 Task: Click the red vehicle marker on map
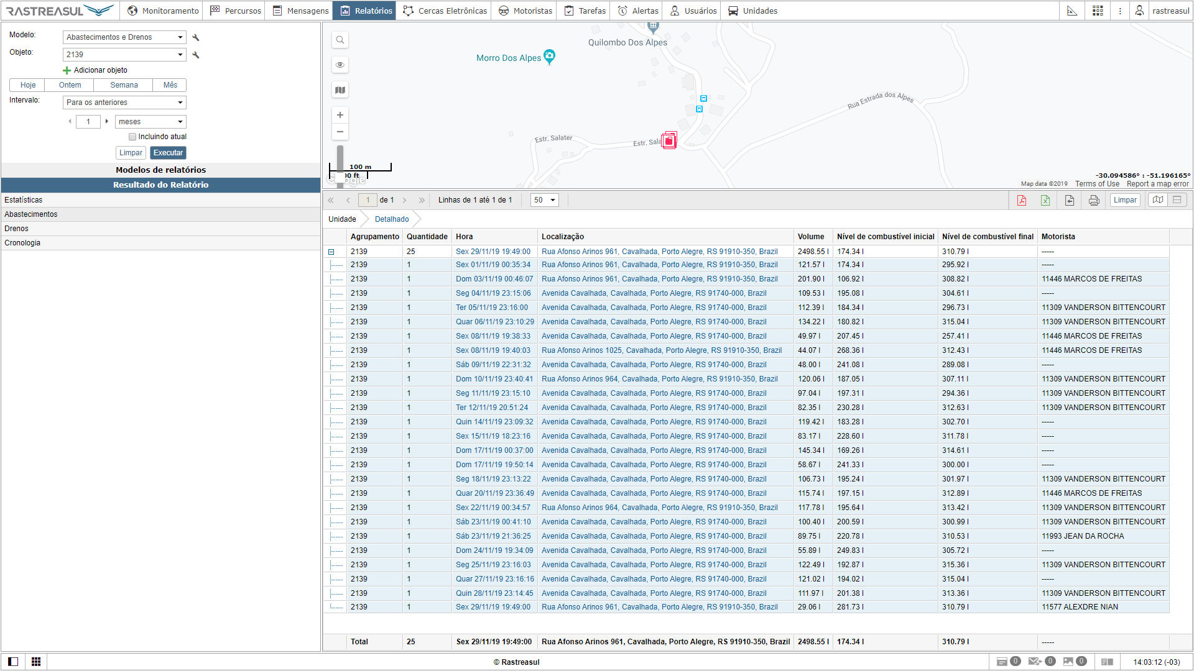tap(669, 140)
